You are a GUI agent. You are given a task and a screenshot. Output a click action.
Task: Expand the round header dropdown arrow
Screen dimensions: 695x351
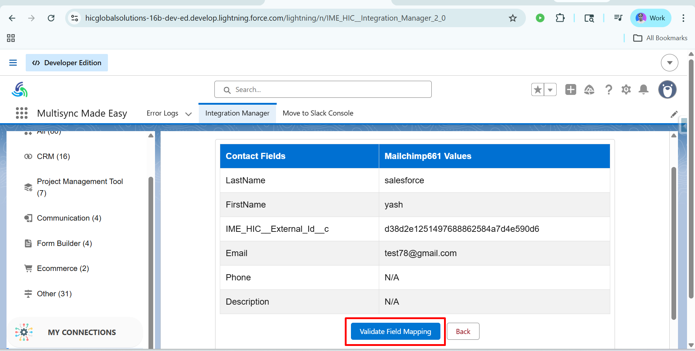[670, 63]
